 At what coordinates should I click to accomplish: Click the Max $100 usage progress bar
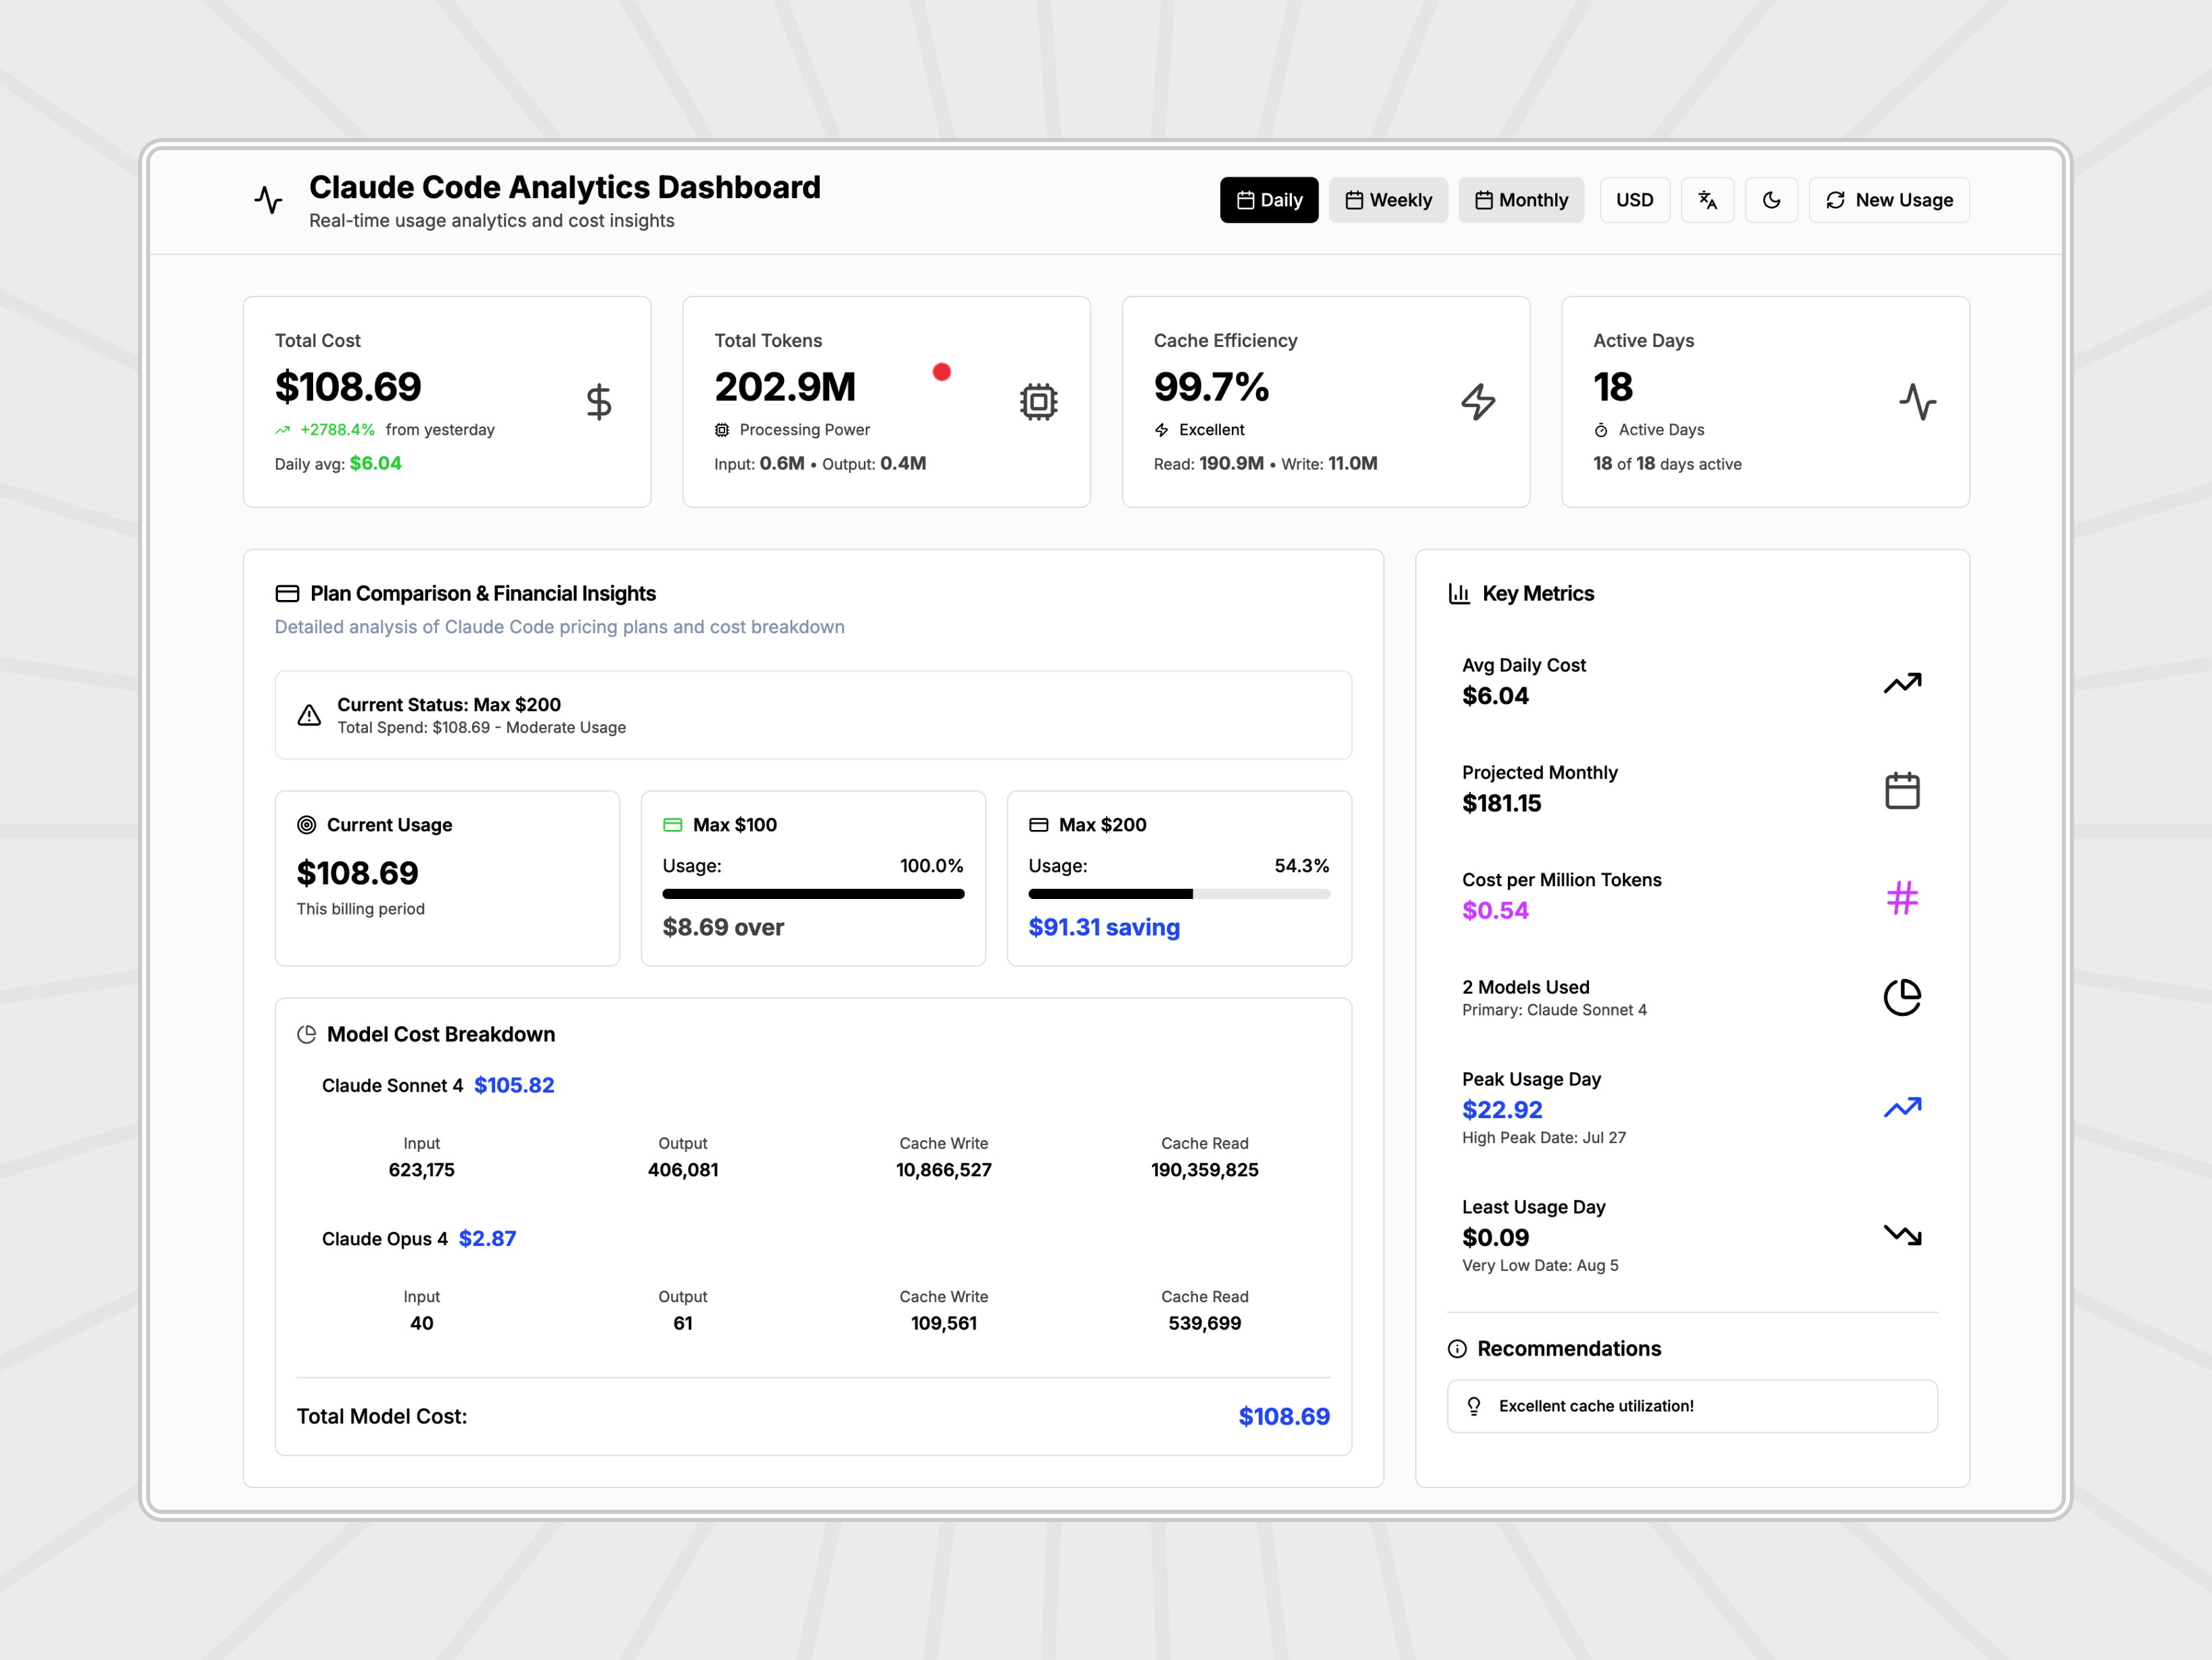tap(813, 894)
